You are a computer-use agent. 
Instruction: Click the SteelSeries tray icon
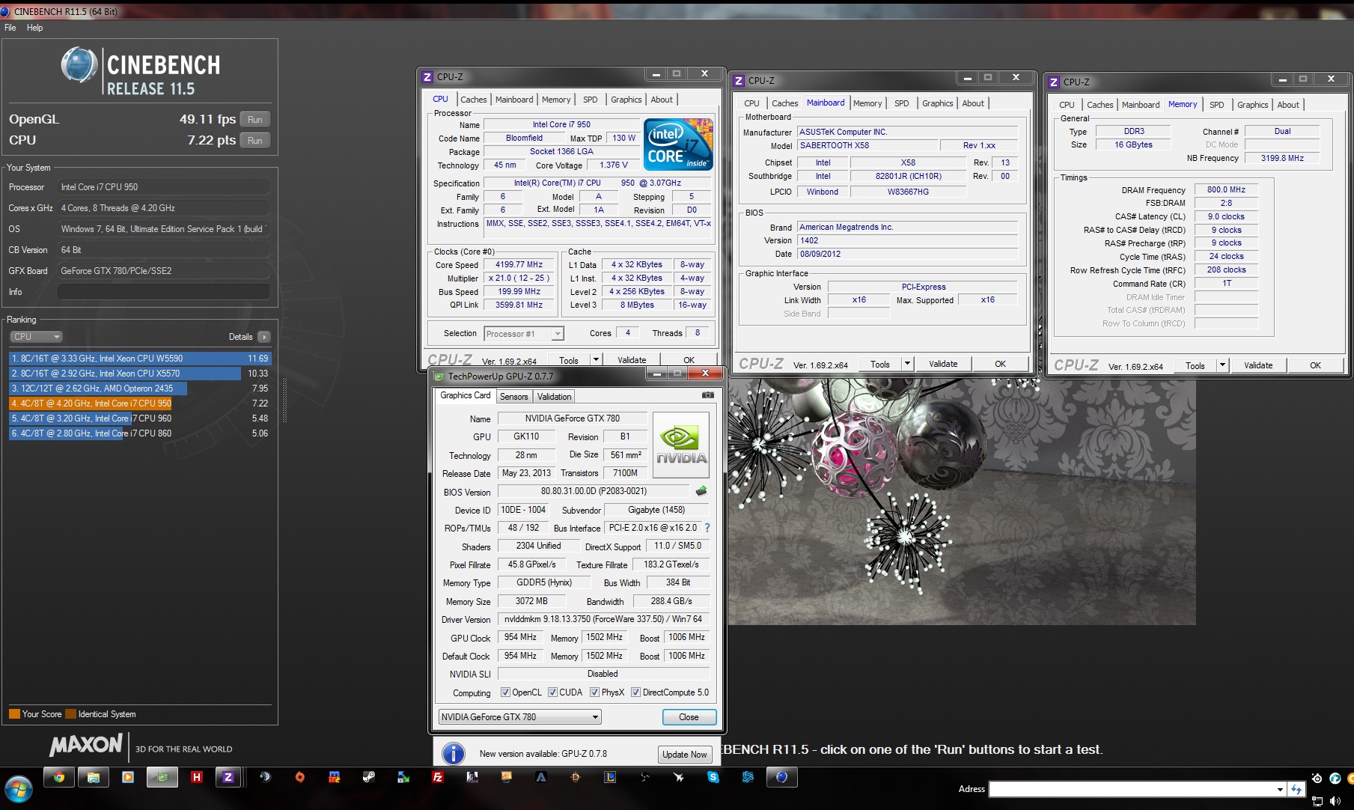1317,779
